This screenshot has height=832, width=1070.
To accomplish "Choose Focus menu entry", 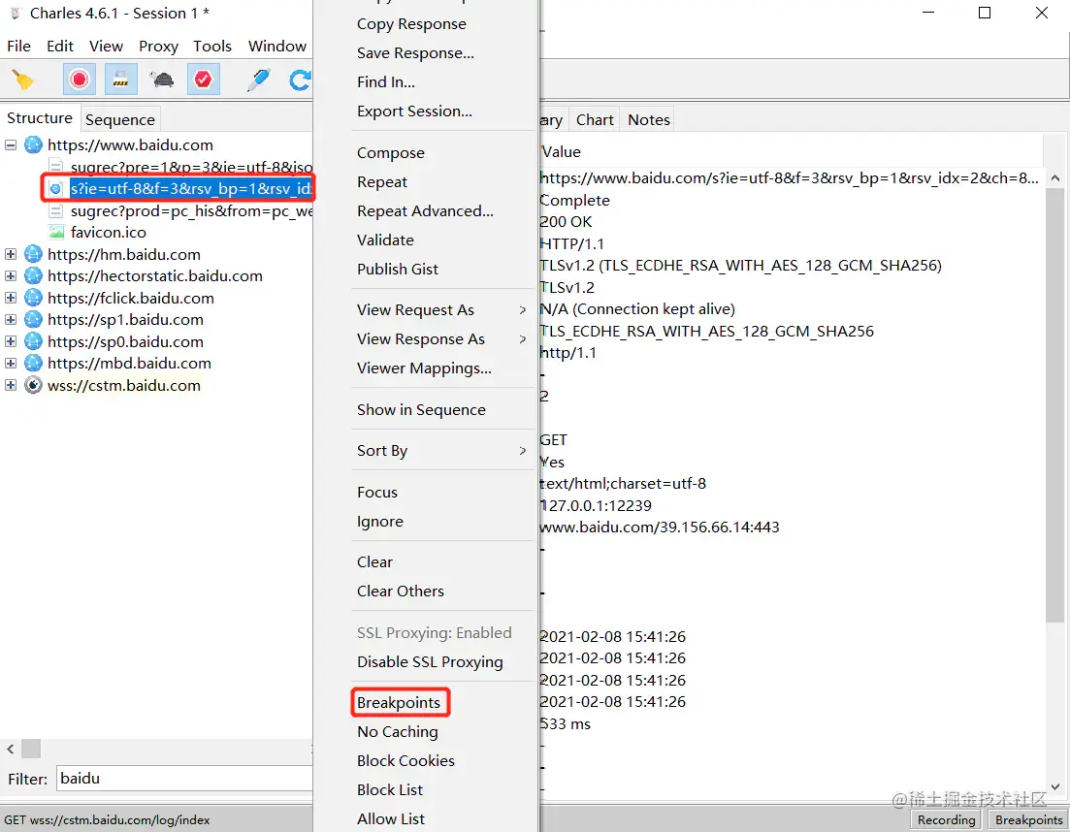I will (376, 493).
